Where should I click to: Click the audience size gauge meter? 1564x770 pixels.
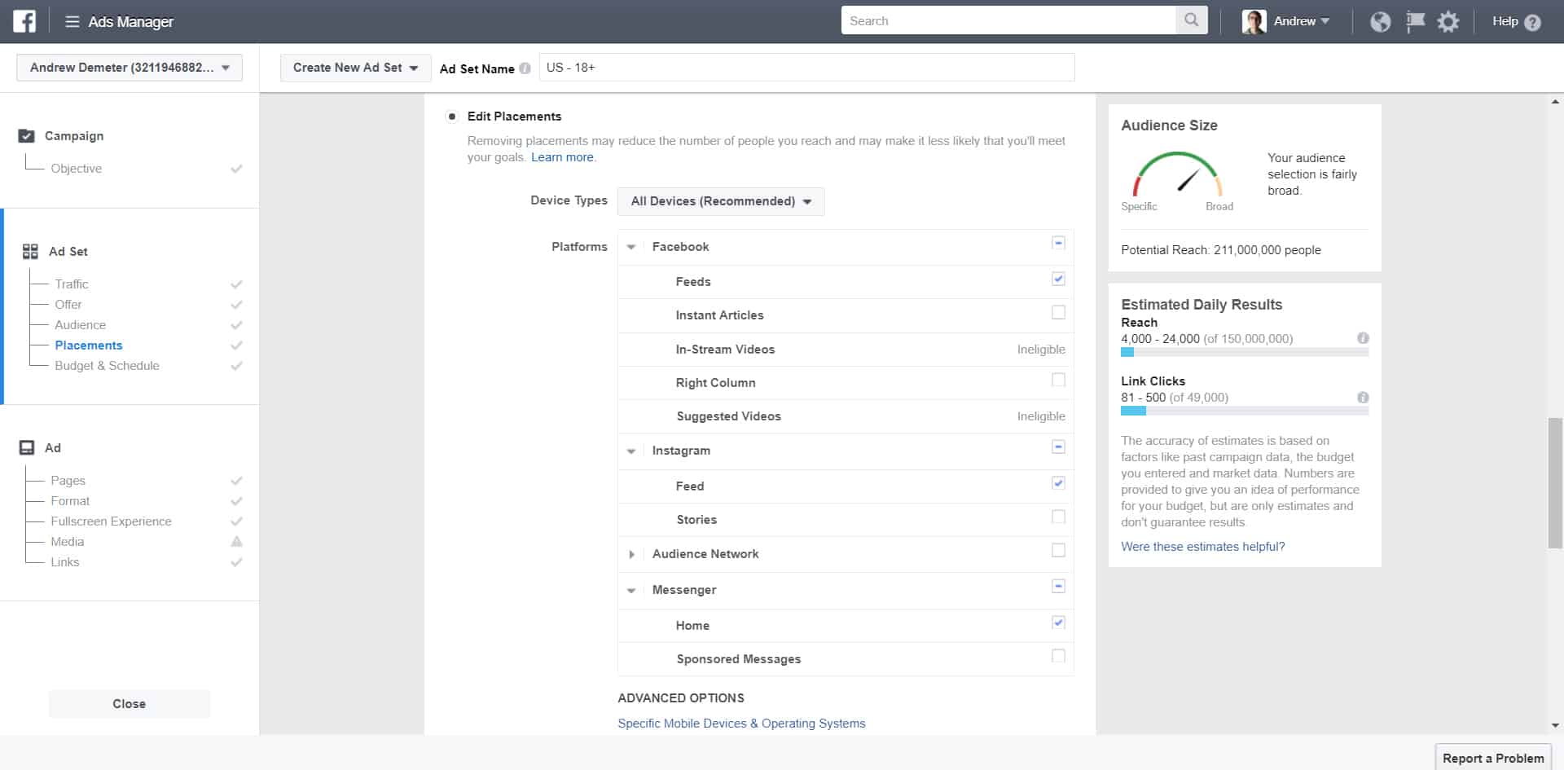(x=1177, y=174)
